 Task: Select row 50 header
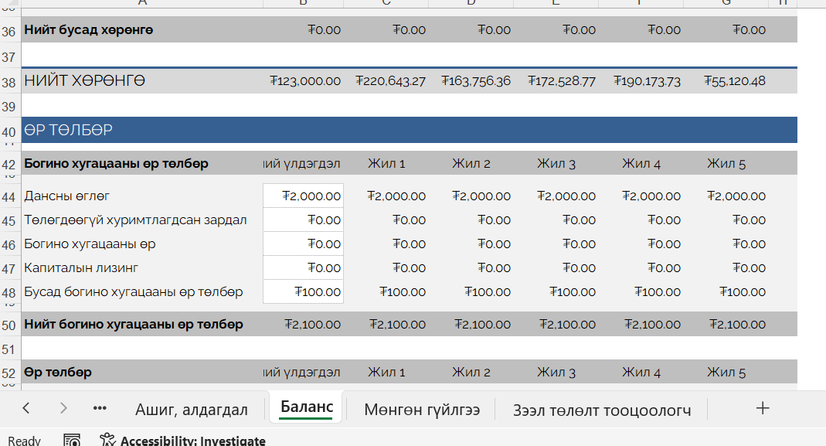pos(9,325)
